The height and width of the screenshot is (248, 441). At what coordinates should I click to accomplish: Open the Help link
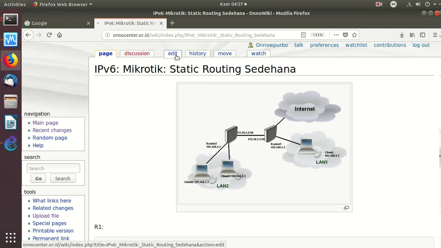[x=38, y=145]
